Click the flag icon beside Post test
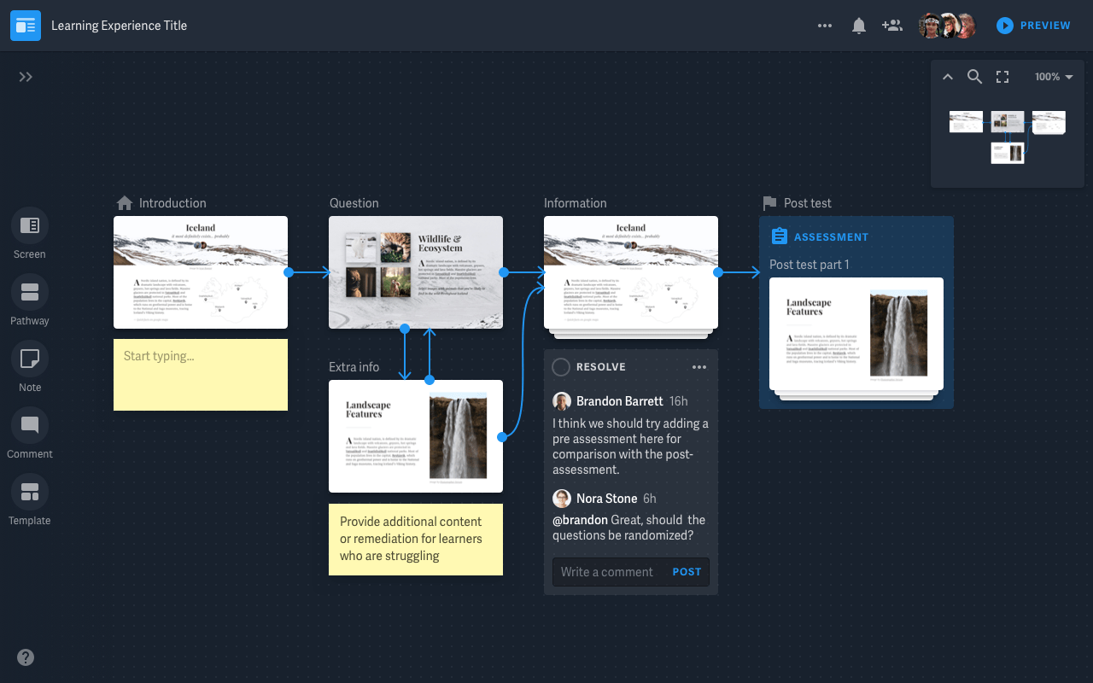 (x=769, y=203)
